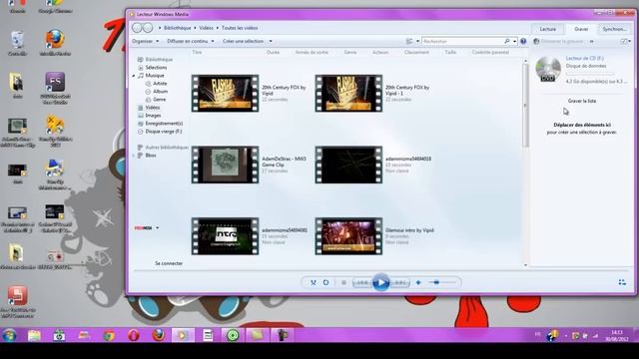Toggle shuffle mode in playback bar
The image size is (639, 359).
[313, 282]
